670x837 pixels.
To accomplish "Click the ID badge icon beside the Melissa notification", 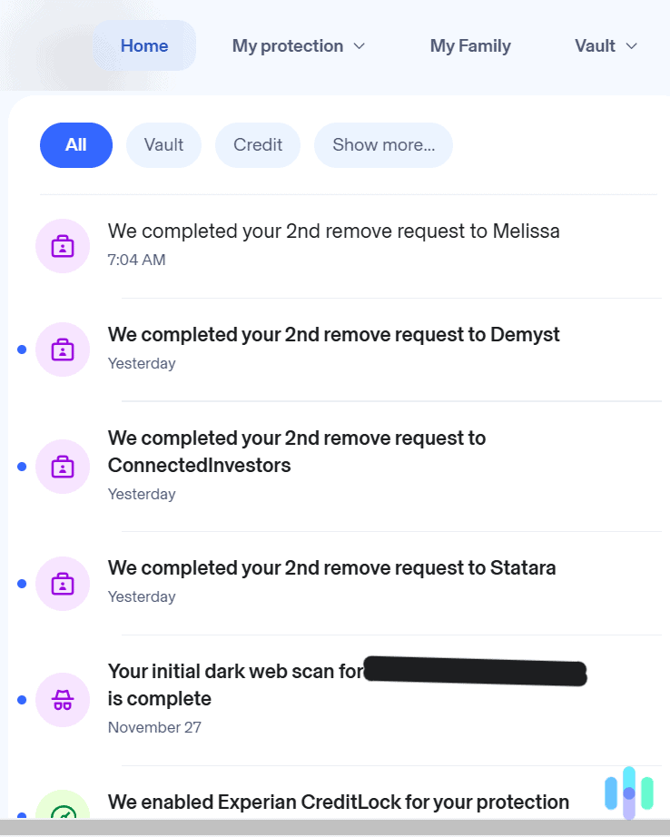I will click(x=63, y=246).
